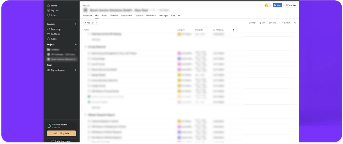Image resolution: width=343 pixels, height=144 pixels.
Task: Click the Advanced free trial progress ring
Action: pyautogui.click(x=49, y=126)
